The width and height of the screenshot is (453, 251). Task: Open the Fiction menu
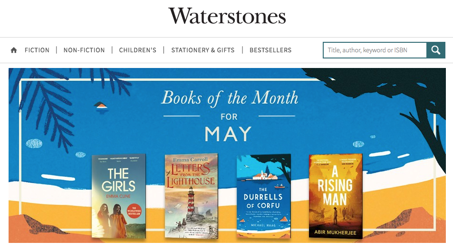click(x=37, y=50)
